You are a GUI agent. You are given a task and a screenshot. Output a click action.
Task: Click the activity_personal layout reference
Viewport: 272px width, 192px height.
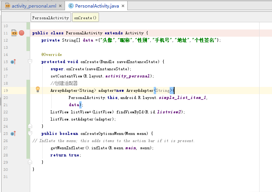[128, 76]
